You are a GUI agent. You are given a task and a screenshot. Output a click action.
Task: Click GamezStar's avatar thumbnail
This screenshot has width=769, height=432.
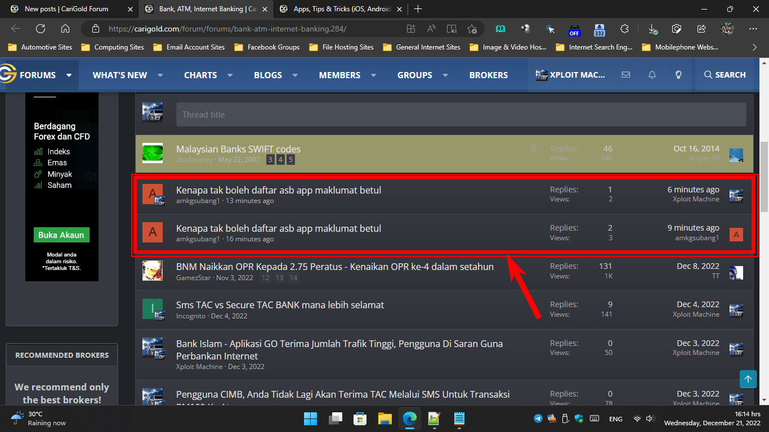[152, 271]
